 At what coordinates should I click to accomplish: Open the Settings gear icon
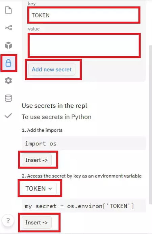coord(8,81)
